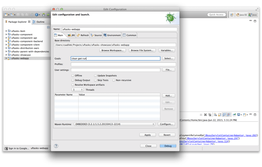Check Update Snapshots option
Image resolution: width=262 pixels, height=167 pixels.
coord(95,75)
